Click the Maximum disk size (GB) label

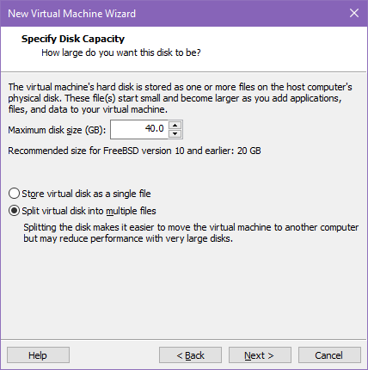coord(57,130)
